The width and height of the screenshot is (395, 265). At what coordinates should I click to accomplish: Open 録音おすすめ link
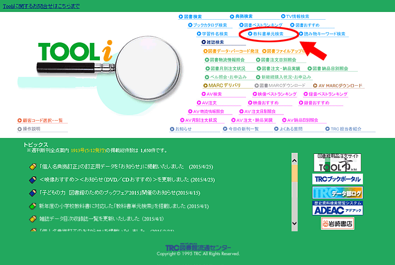click(x=314, y=103)
